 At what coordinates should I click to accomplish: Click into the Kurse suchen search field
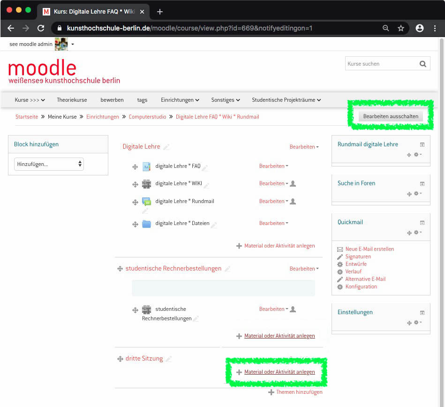(382, 64)
